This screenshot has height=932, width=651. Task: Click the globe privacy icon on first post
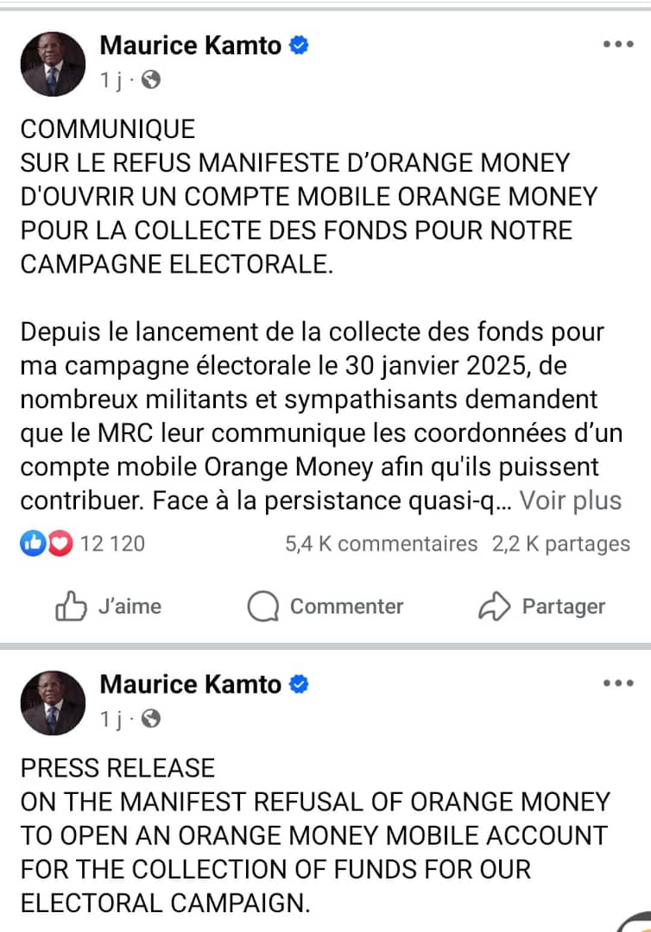[x=150, y=80]
